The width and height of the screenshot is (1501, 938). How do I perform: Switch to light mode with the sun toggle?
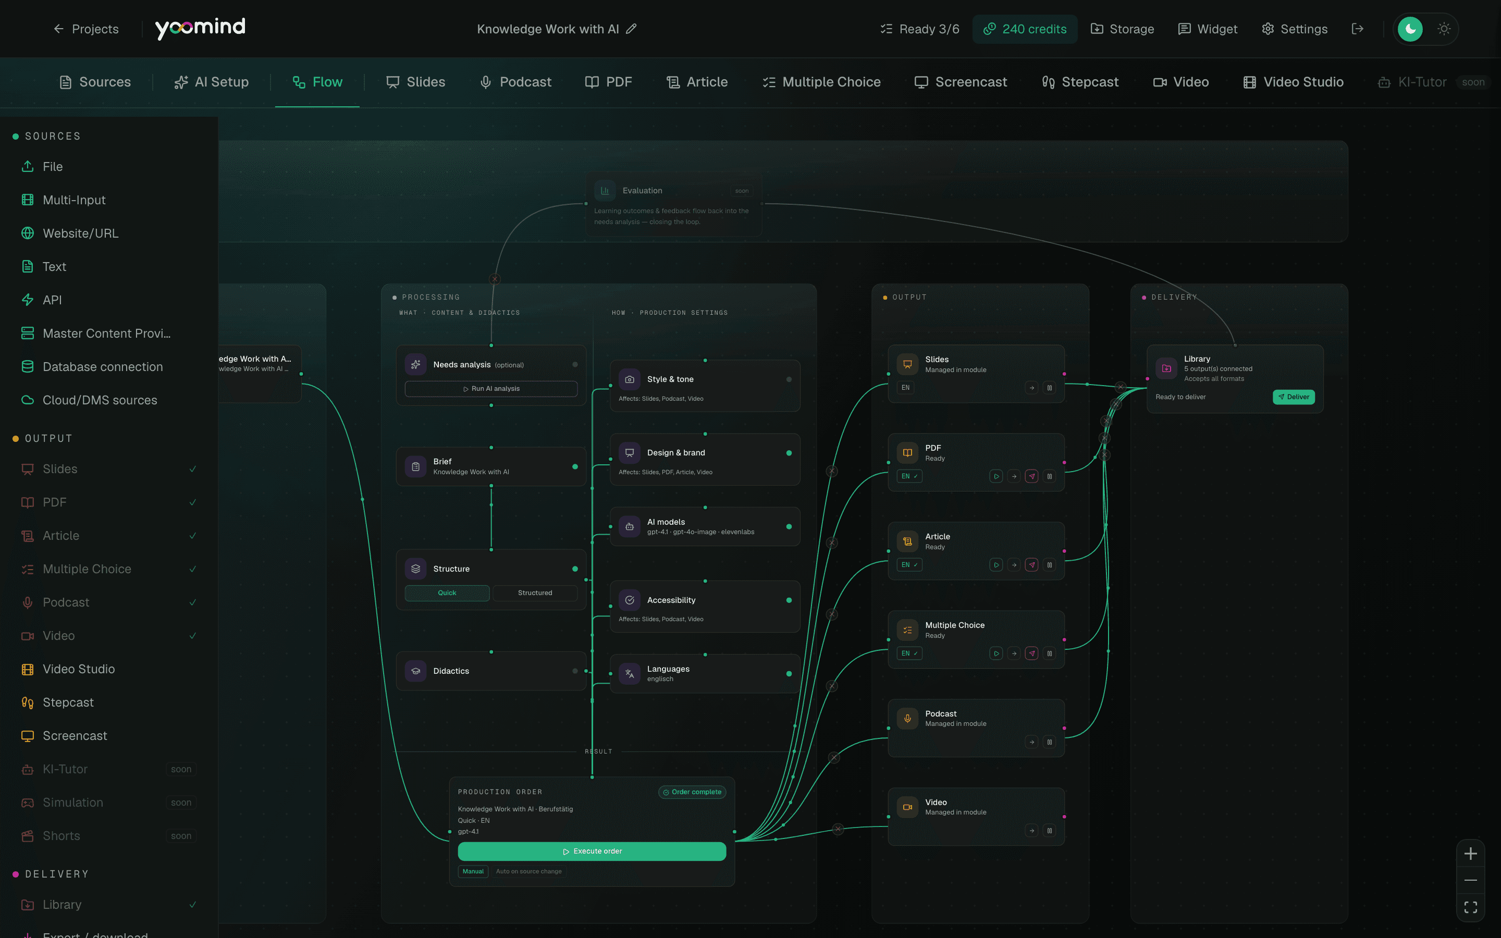1444,29
